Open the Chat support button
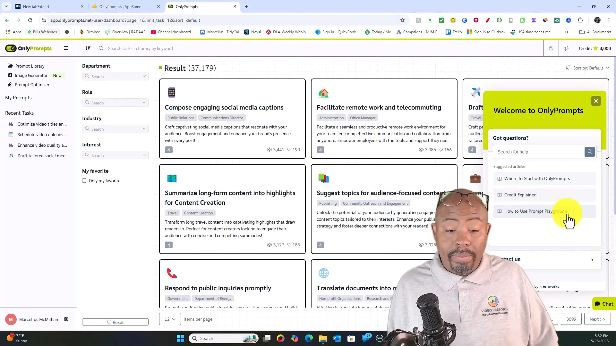The image size is (616, 346). (x=604, y=304)
